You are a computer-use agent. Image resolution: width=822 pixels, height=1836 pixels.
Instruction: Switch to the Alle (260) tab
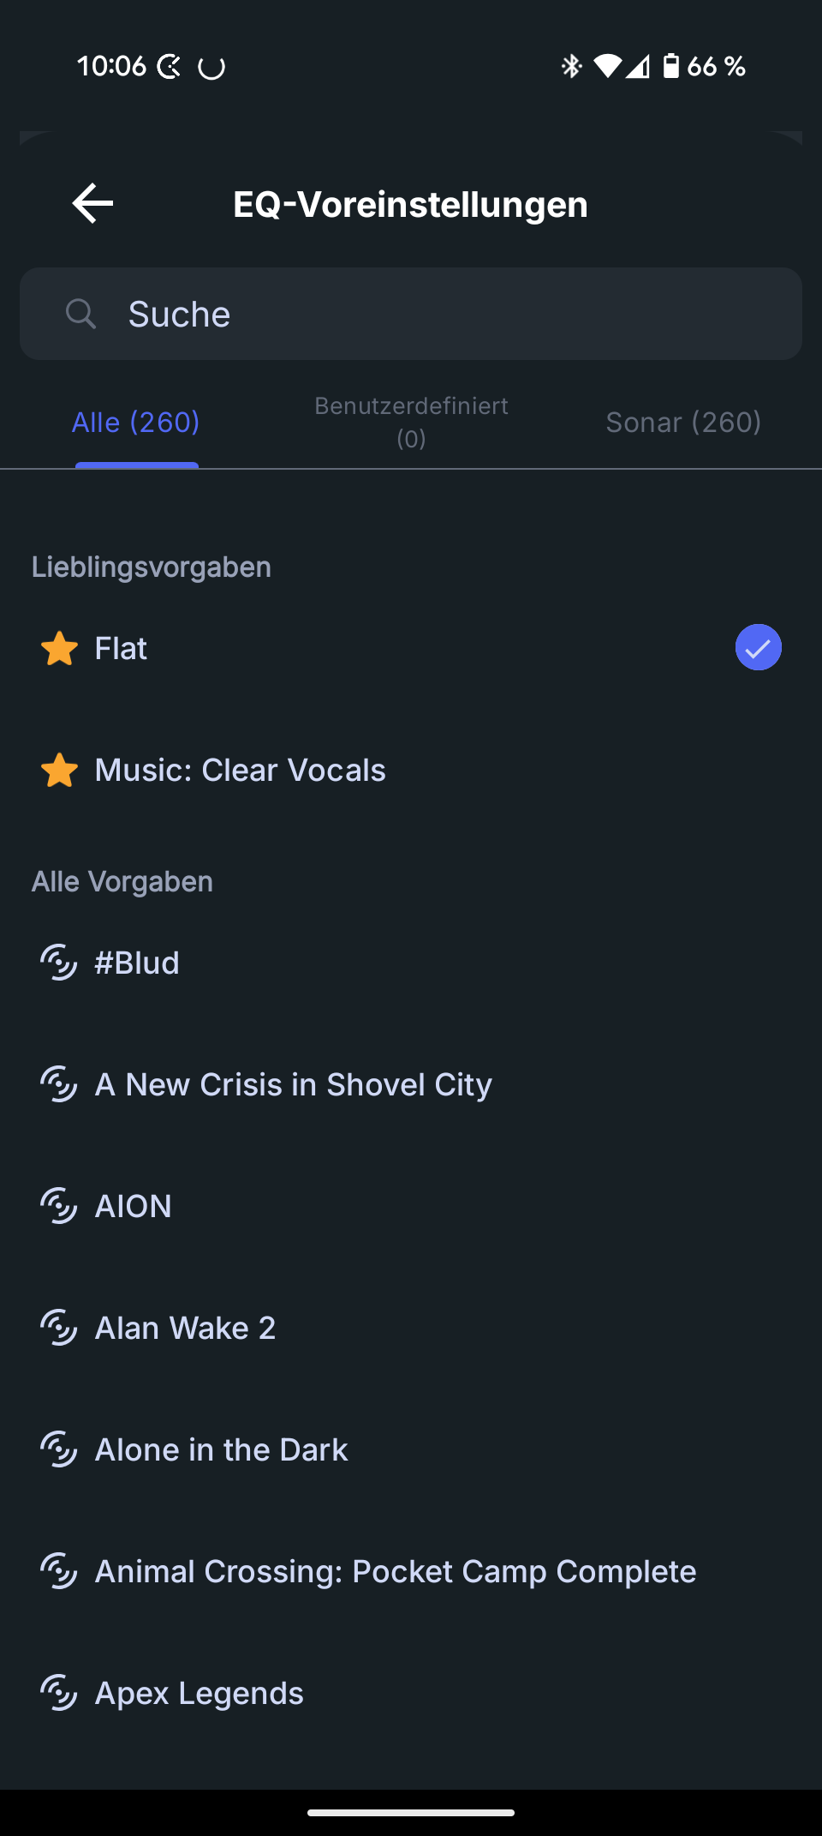(x=136, y=423)
